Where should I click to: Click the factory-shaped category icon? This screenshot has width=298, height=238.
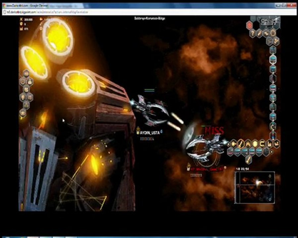(x=269, y=144)
